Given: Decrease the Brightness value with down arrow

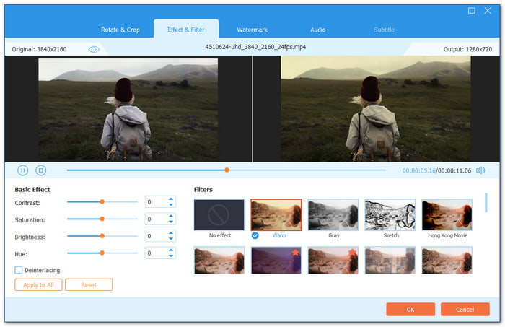Looking at the screenshot, I should (171, 239).
